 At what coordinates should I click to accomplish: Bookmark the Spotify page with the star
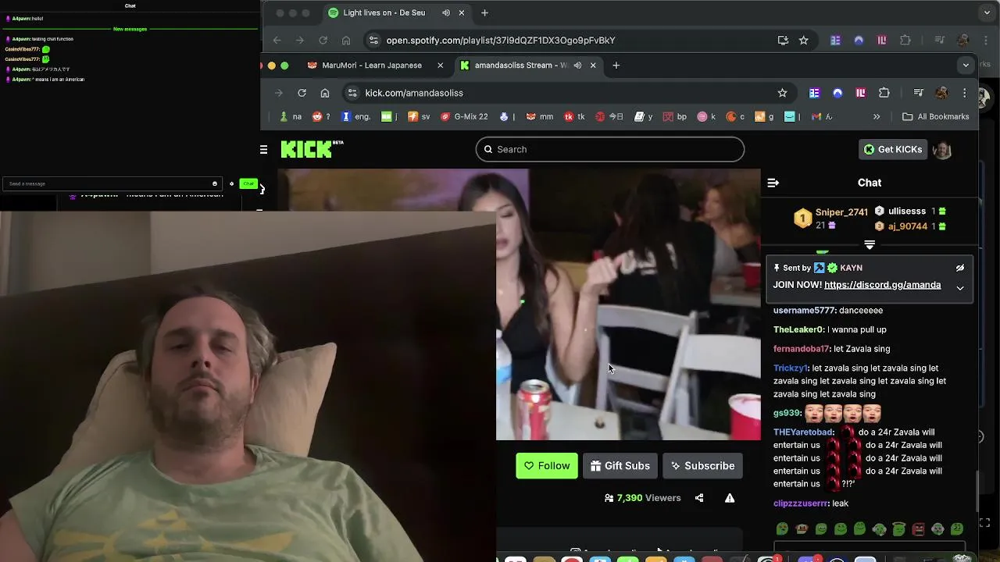803,41
